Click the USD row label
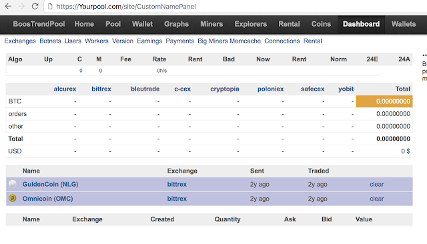This screenshot has height=244, width=427. (x=15, y=151)
